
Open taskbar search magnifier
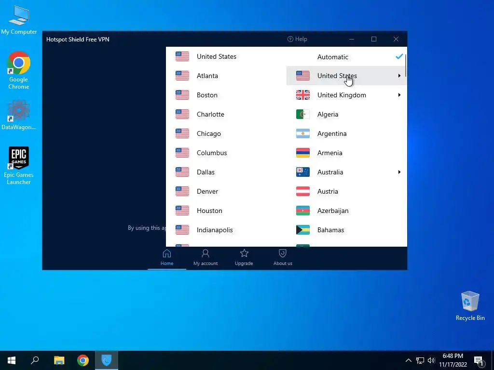pyautogui.click(x=35, y=360)
